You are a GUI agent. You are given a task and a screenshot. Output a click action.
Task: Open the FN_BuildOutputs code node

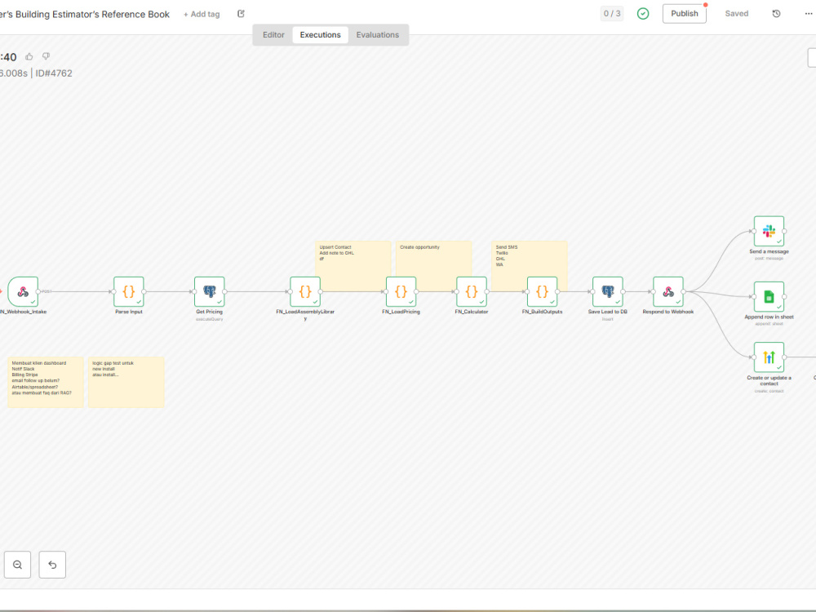pos(543,291)
